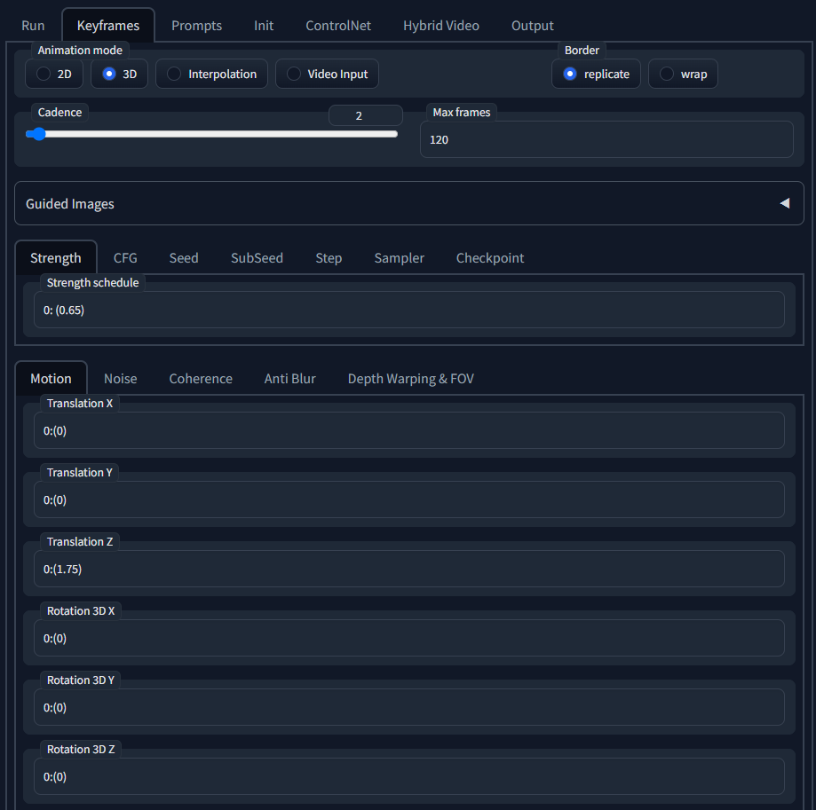816x810 pixels.
Task: Open the SubSeed schedule tab
Action: click(257, 258)
